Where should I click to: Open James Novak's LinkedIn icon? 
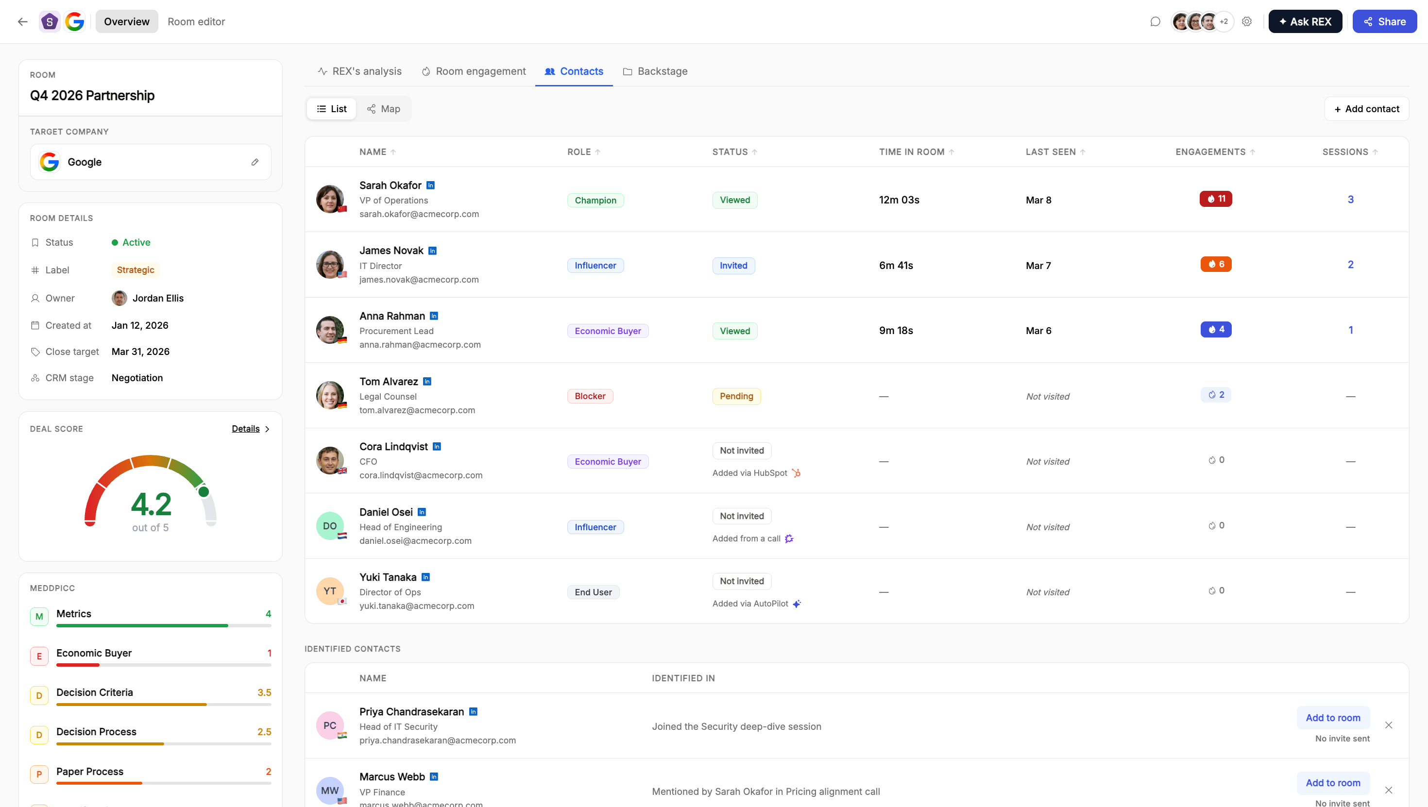pyautogui.click(x=433, y=251)
